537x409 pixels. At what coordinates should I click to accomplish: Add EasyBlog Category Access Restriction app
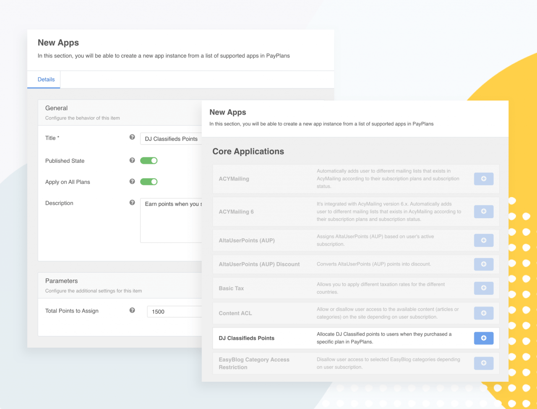coord(484,363)
